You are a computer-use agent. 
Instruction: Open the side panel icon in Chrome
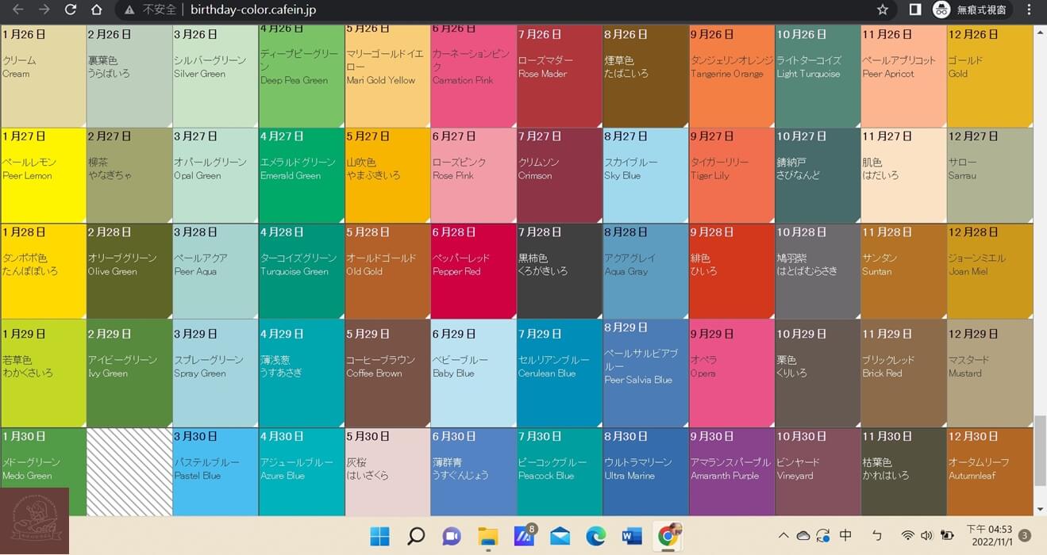pyautogui.click(x=914, y=10)
